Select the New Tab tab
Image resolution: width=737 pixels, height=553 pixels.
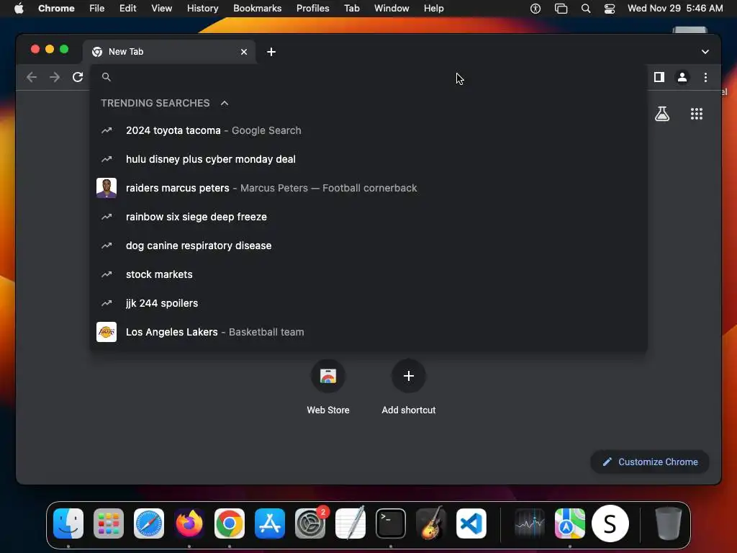(169, 52)
